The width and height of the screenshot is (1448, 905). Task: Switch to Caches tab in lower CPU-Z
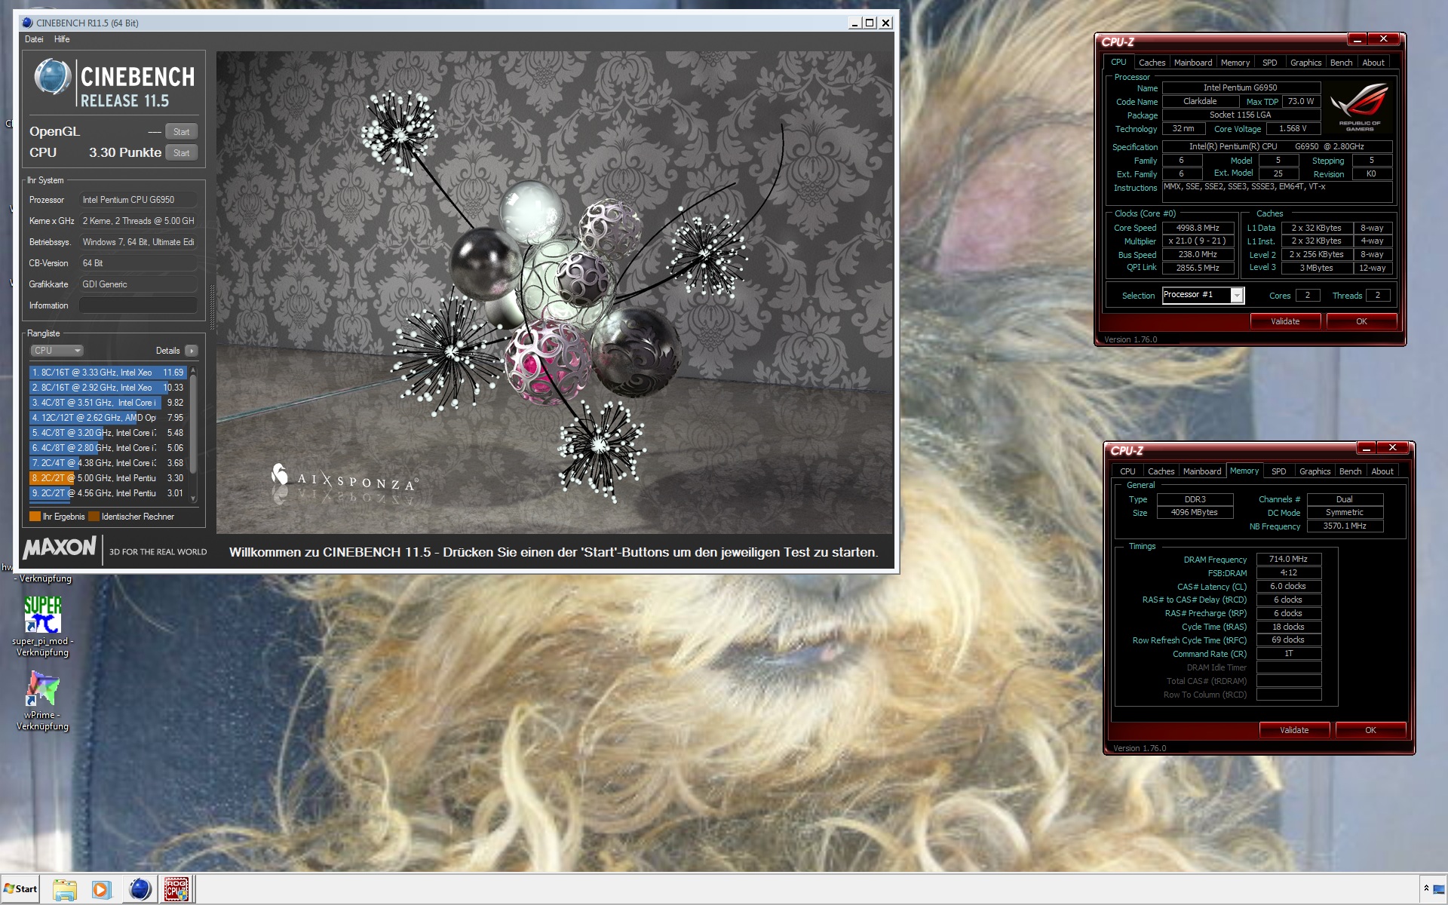(1161, 471)
